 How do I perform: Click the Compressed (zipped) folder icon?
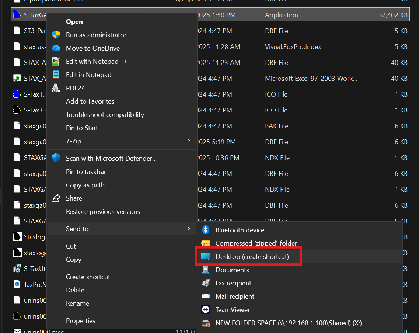tap(206, 243)
